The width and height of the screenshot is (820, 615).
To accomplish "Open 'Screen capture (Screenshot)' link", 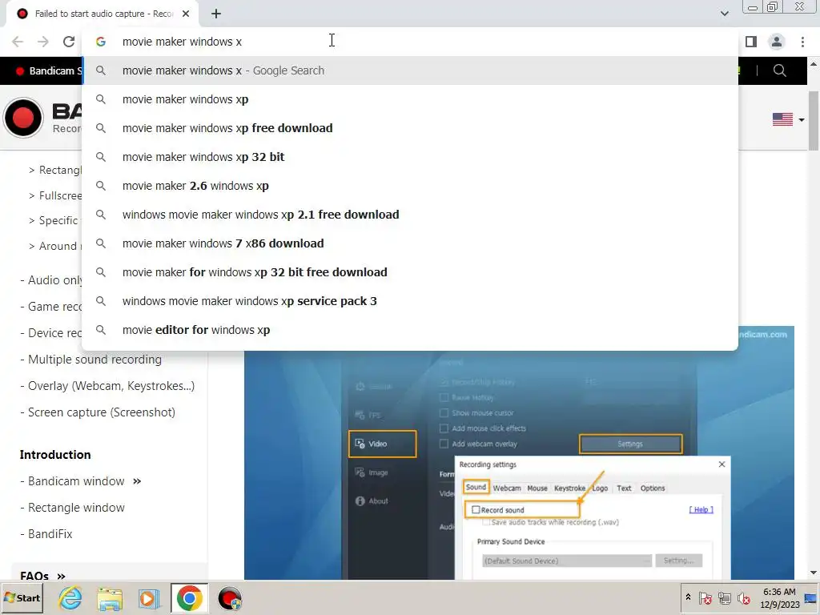I will pos(102,412).
